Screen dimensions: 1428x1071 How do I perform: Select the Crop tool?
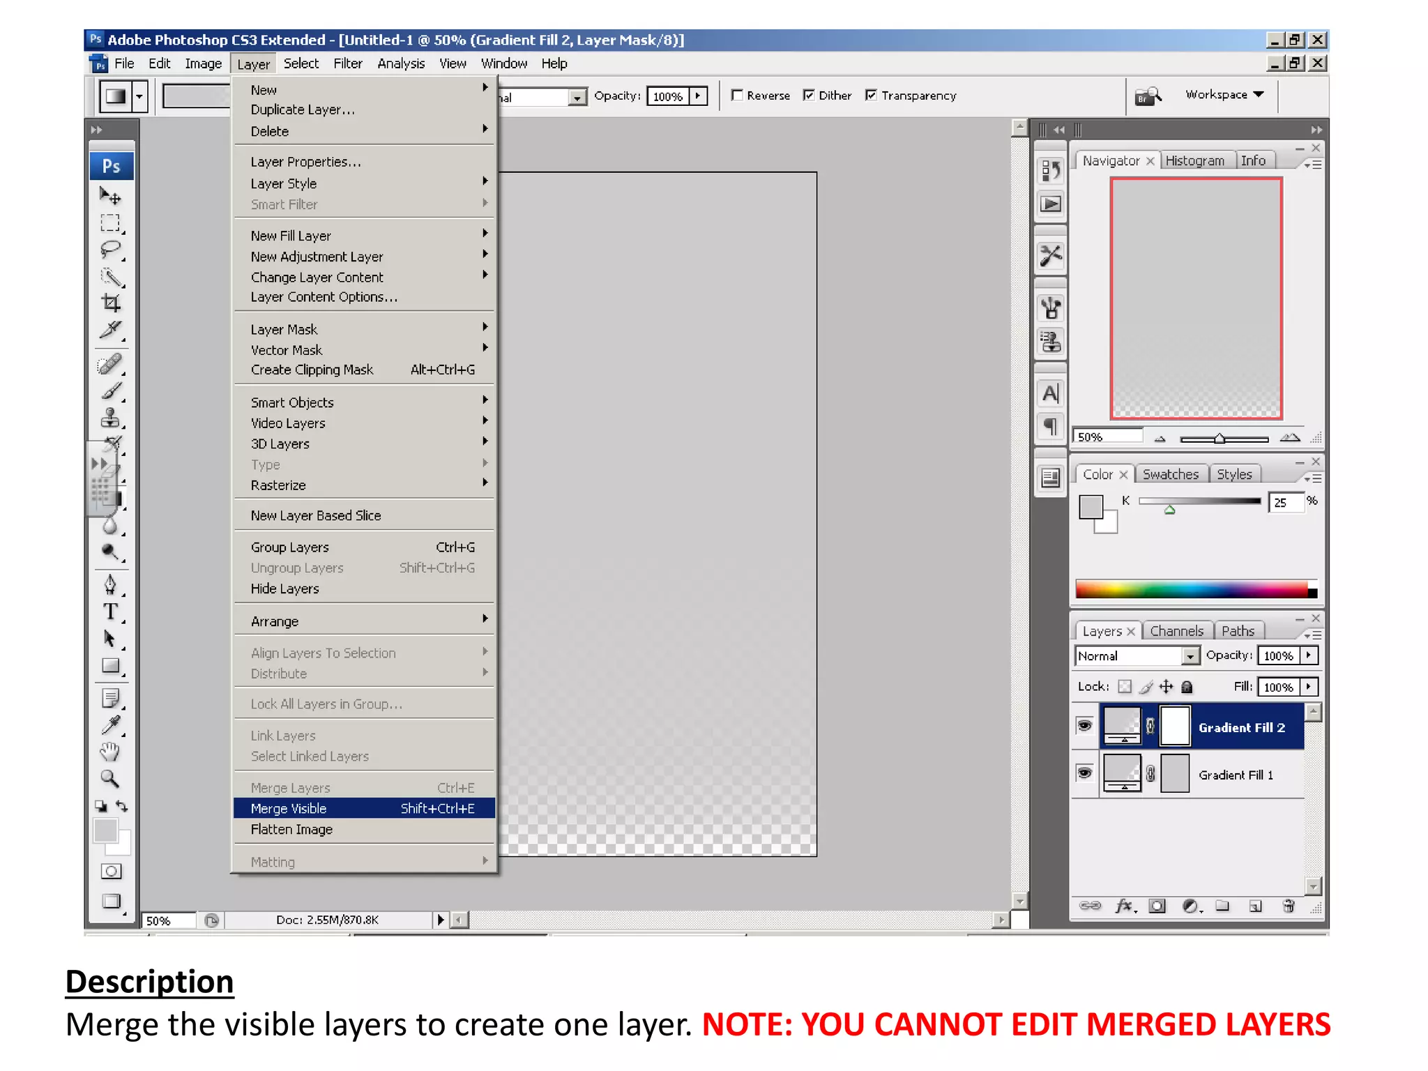[x=110, y=303]
